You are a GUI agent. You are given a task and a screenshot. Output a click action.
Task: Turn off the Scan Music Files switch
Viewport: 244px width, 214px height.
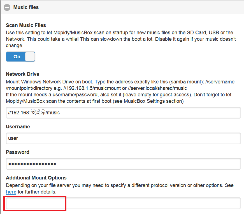20,56
